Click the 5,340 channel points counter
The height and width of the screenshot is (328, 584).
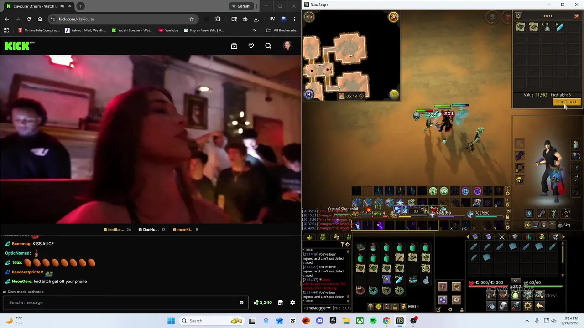click(x=263, y=302)
